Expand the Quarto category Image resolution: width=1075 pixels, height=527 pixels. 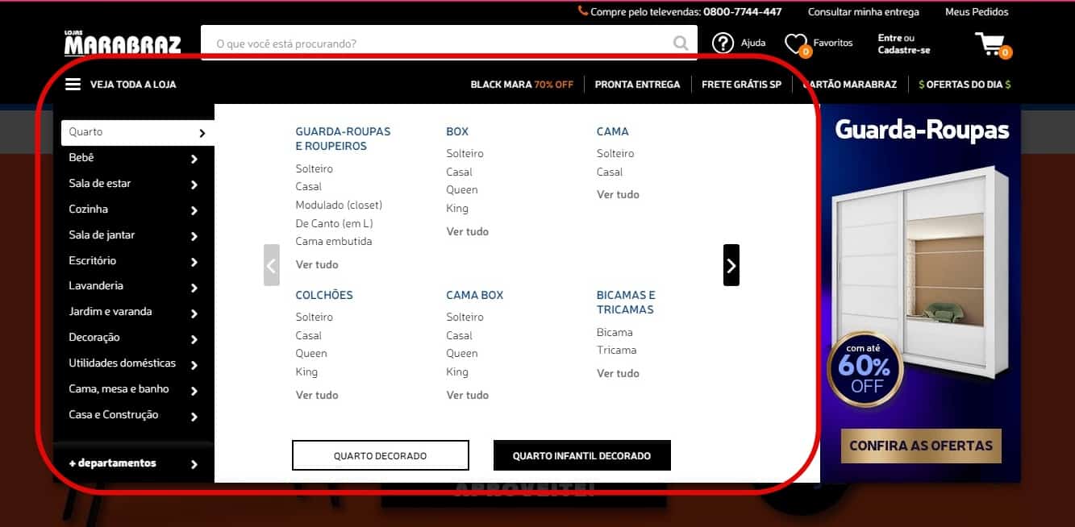click(137, 132)
